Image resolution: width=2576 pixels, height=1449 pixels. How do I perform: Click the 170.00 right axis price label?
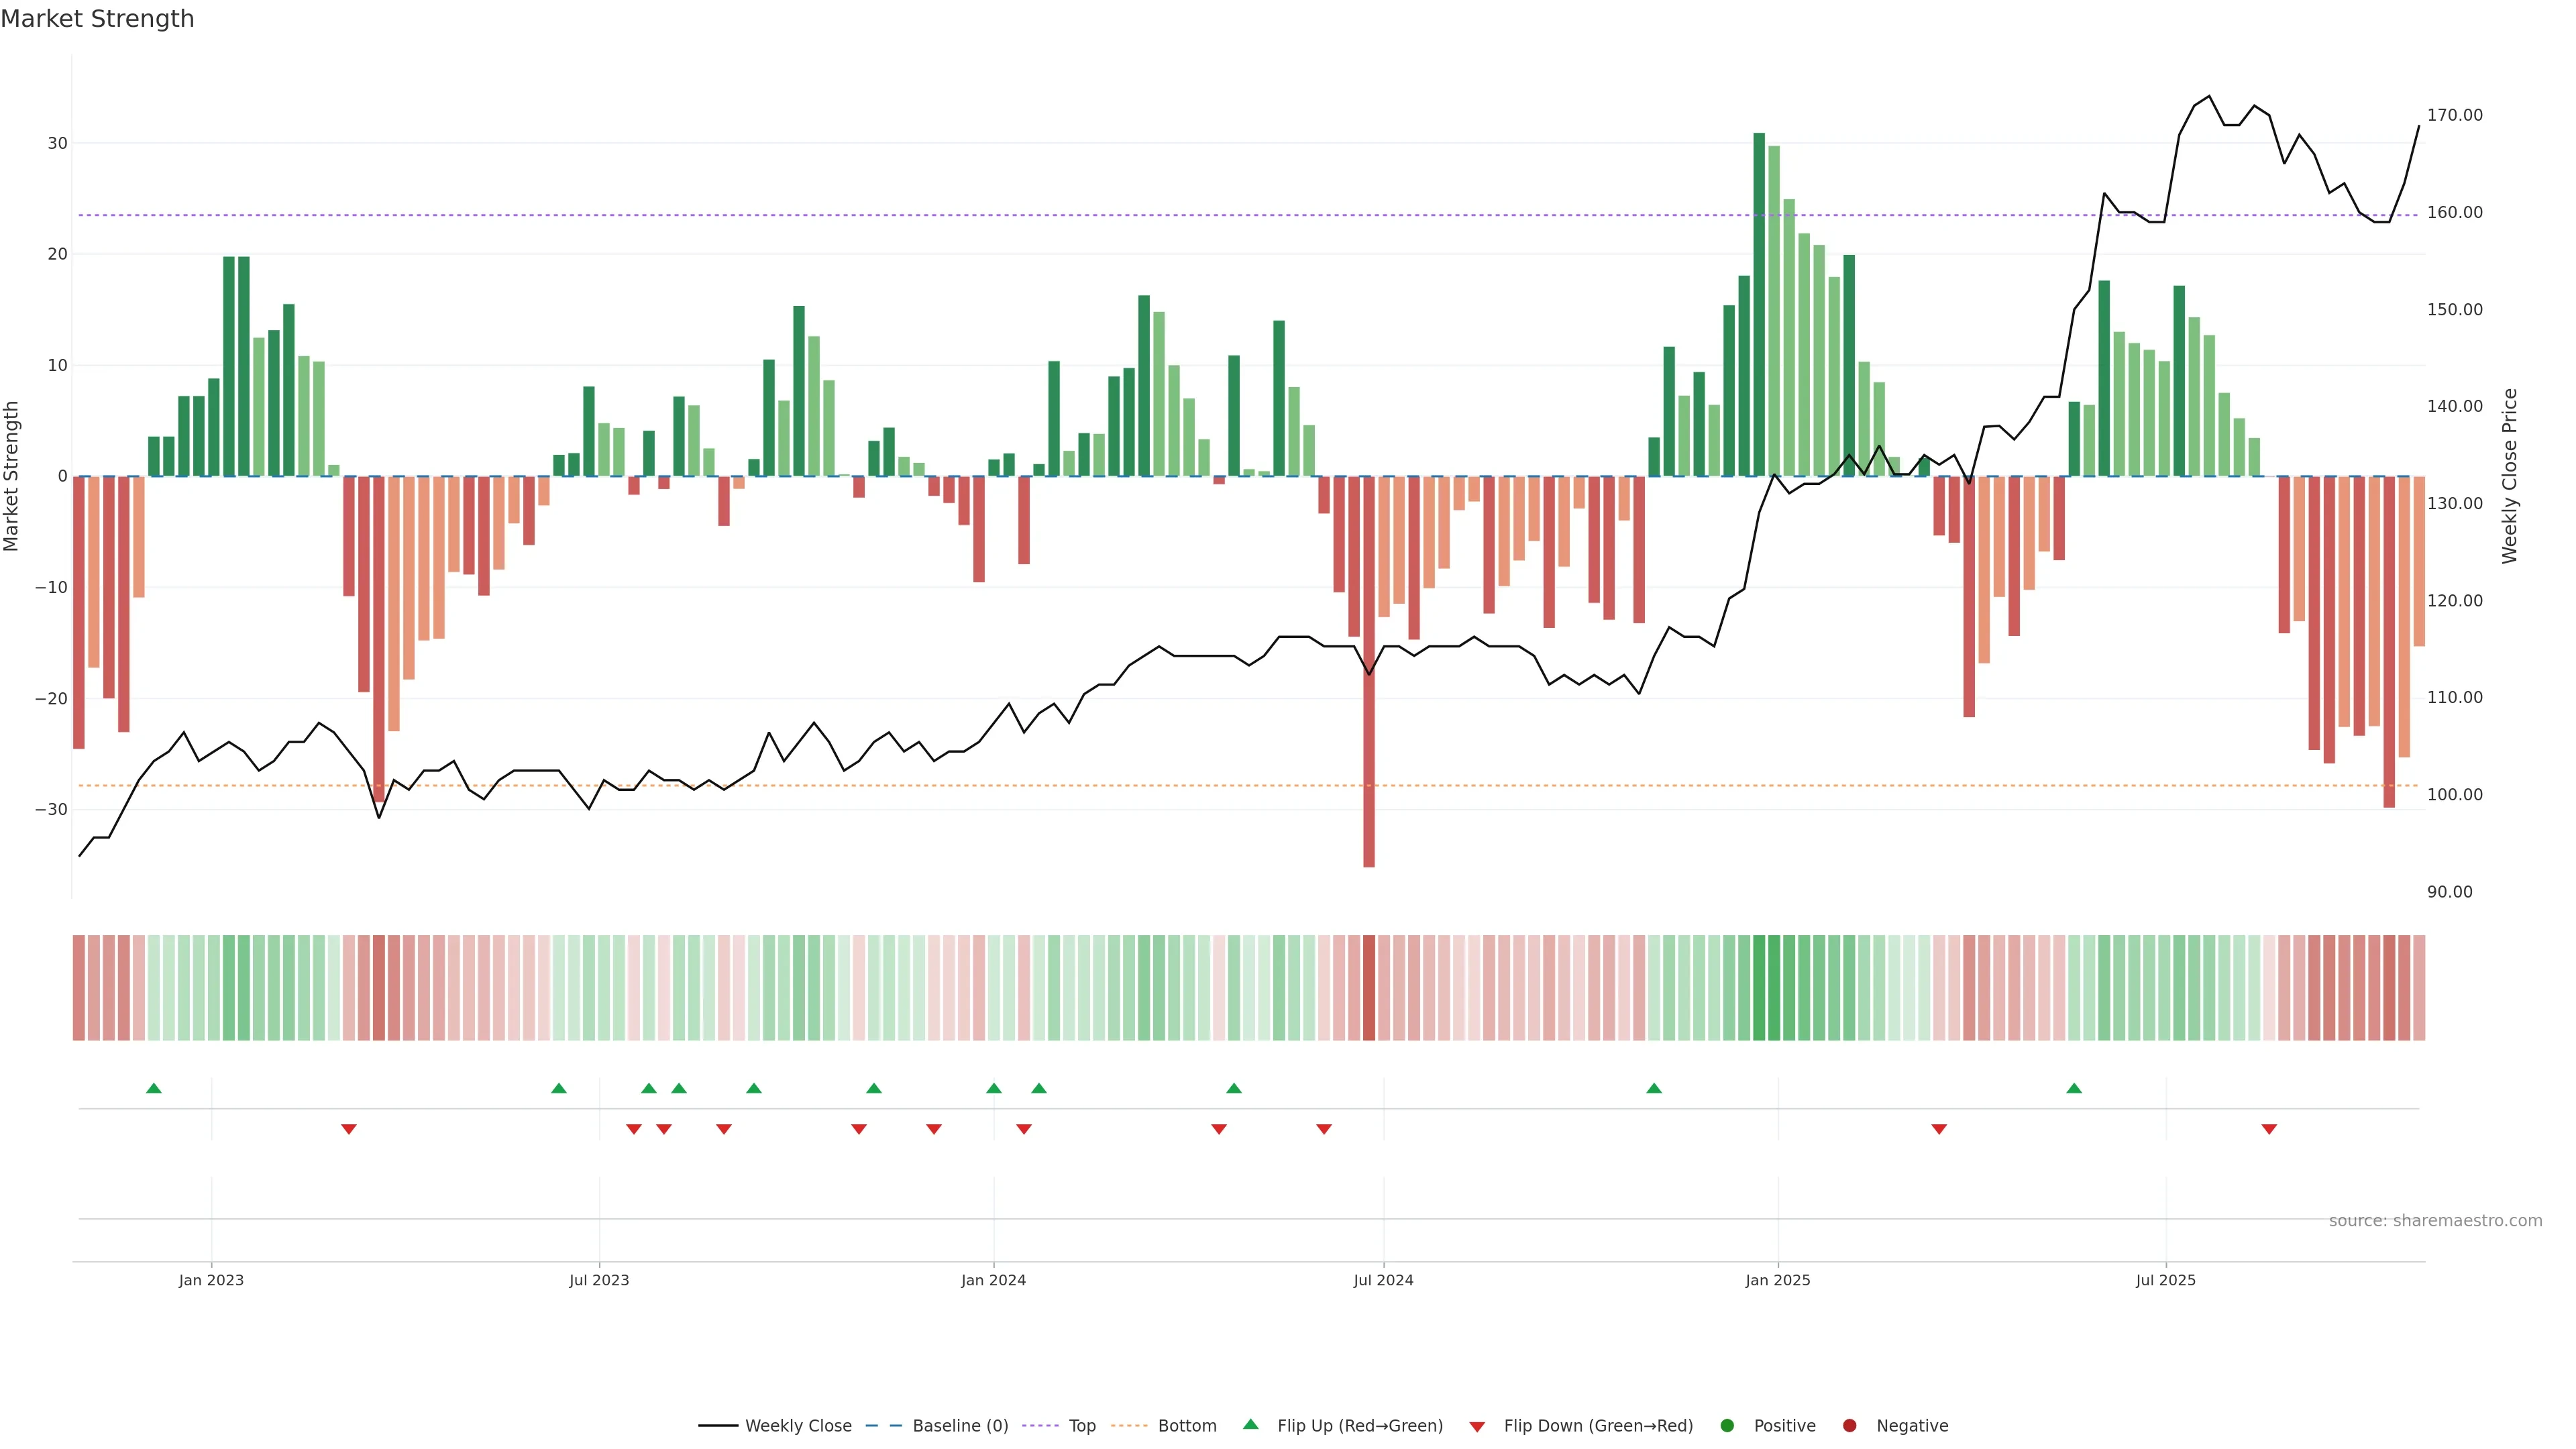[x=2454, y=116]
